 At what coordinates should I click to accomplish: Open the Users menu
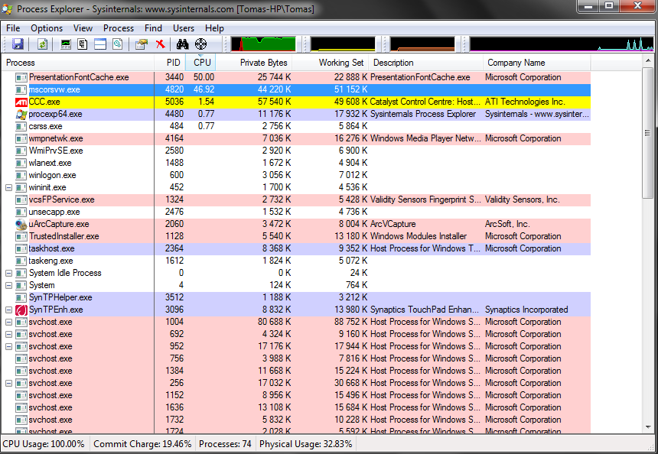(x=184, y=28)
